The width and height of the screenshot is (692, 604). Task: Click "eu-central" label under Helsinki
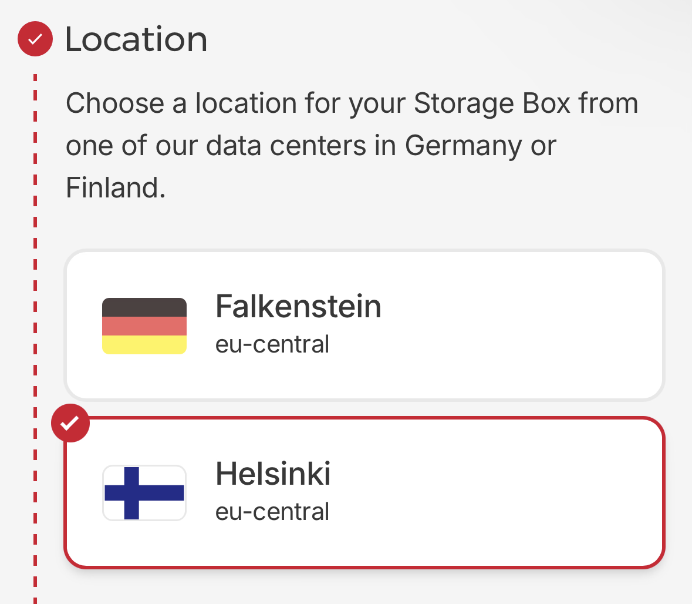pos(272,512)
